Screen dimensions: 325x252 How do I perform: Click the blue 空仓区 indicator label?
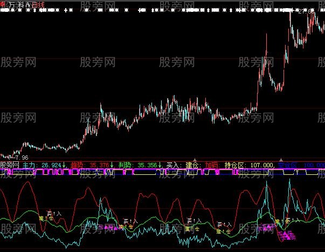287,165
